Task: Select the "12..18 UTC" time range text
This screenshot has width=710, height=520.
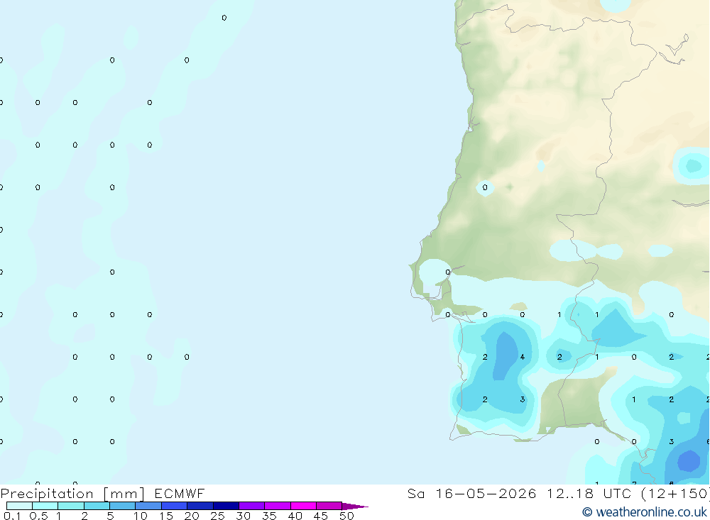Action: [589, 493]
